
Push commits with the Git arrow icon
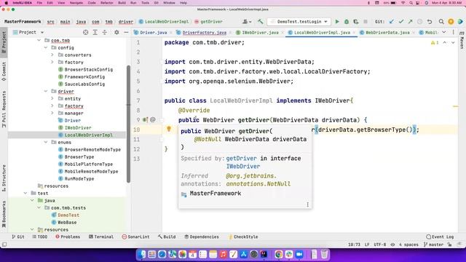pos(410,22)
